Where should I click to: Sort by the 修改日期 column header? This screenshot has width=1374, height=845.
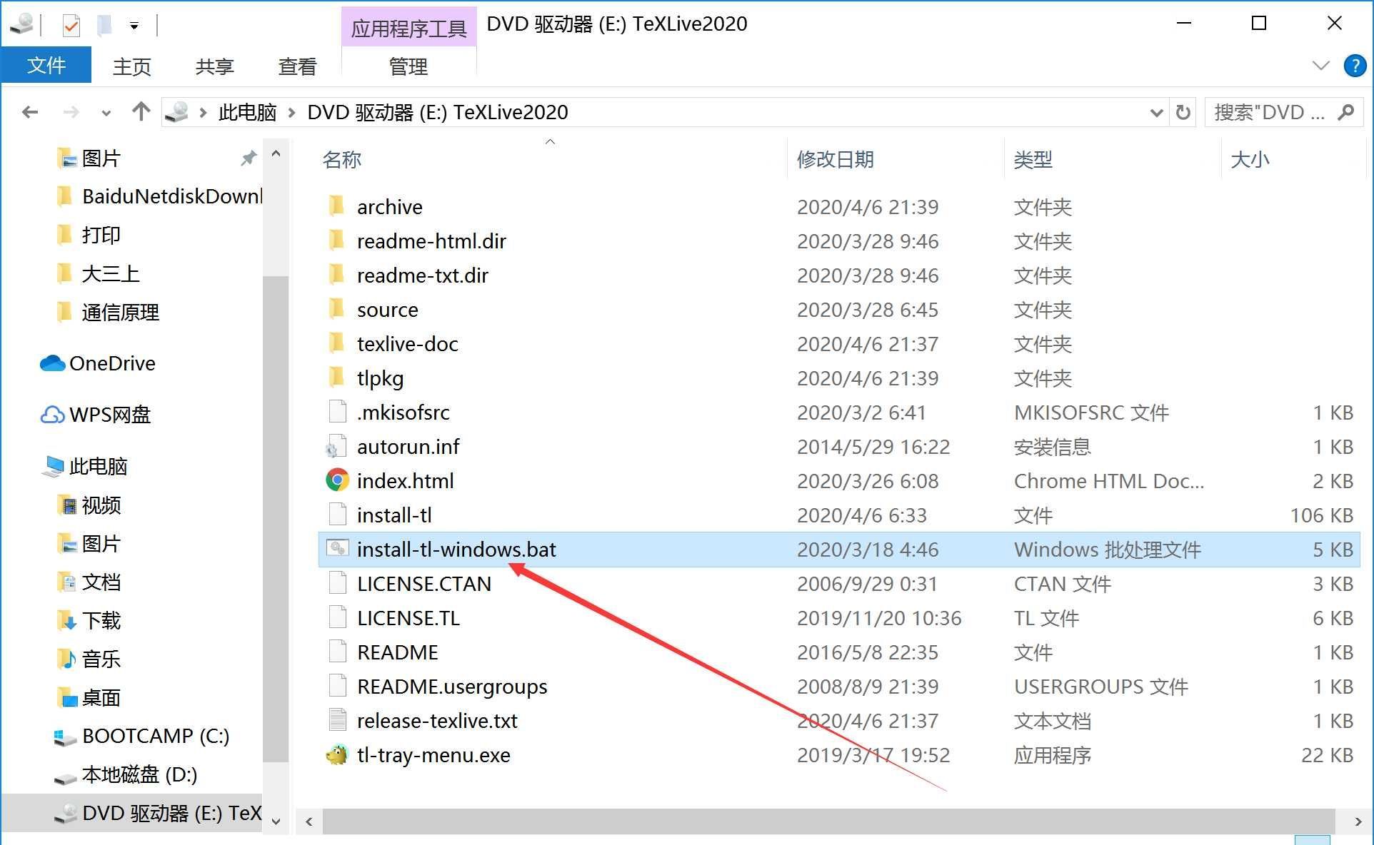[836, 159]
